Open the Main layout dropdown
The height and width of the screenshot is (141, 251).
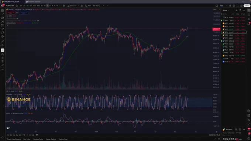[x=222, y=6]
